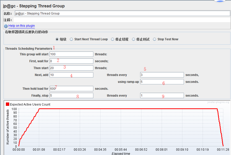The image size is (231, 155).
Task: Enable the 'Stop Test Now' radio button
Action: tap(155, 39)
